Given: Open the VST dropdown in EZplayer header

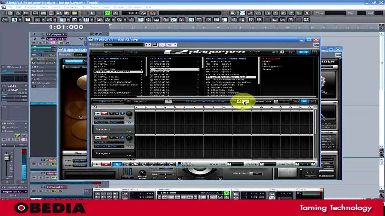Looking at the screenshot, I should click(x=171, y=45).
